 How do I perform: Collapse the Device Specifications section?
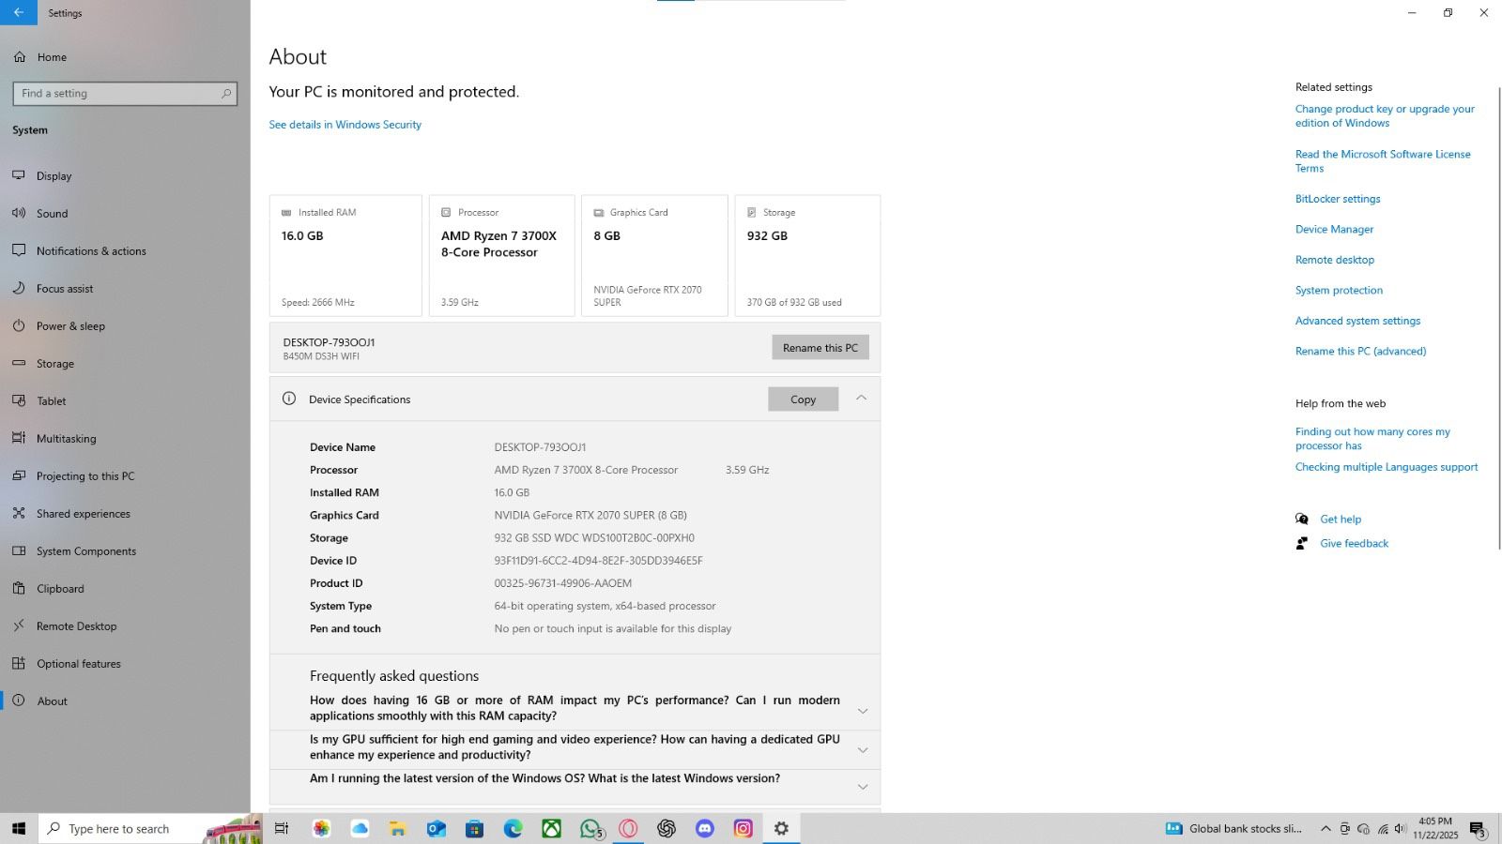click(x=861, y=399)
